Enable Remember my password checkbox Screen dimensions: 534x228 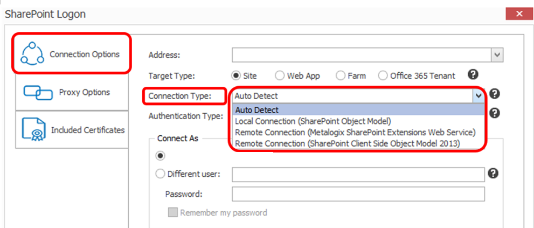(x=173, y=212)
